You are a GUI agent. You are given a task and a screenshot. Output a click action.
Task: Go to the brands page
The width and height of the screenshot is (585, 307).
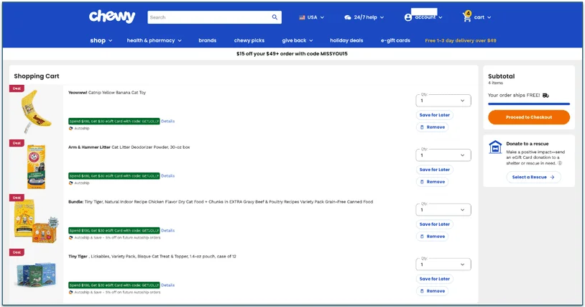(x=208, y=40)
